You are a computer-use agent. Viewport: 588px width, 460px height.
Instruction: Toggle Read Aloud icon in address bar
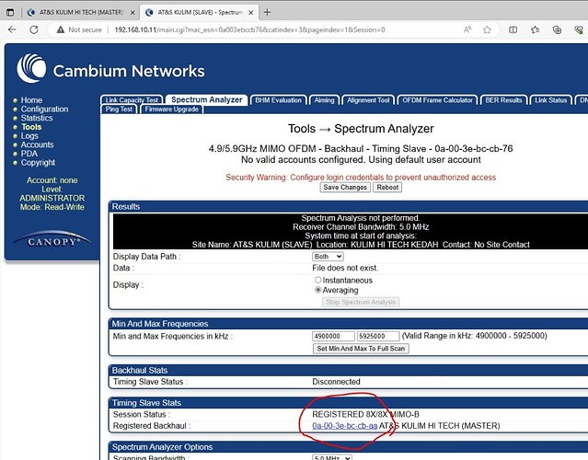point(467,29)
